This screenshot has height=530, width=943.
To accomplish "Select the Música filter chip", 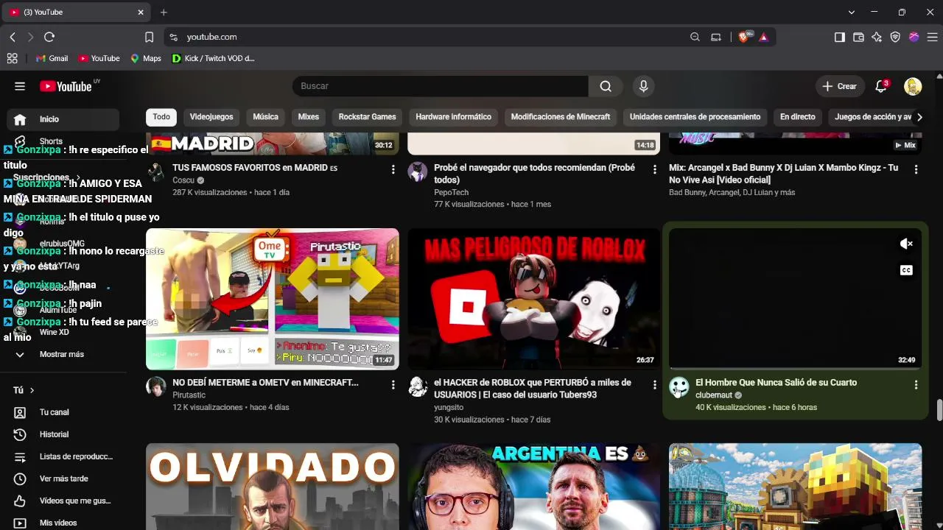I will coord(265,117).
